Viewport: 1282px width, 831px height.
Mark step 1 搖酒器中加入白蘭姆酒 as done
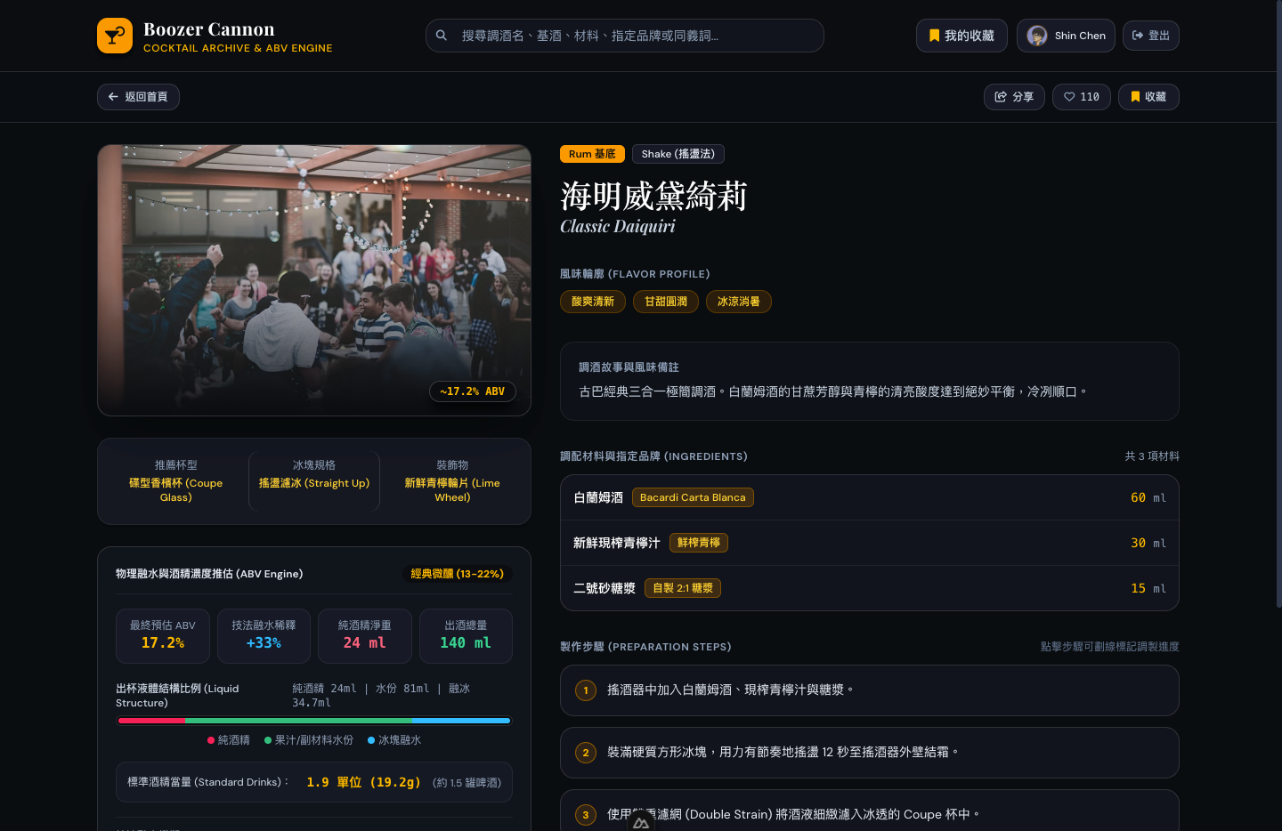click(x=870, y=690)
